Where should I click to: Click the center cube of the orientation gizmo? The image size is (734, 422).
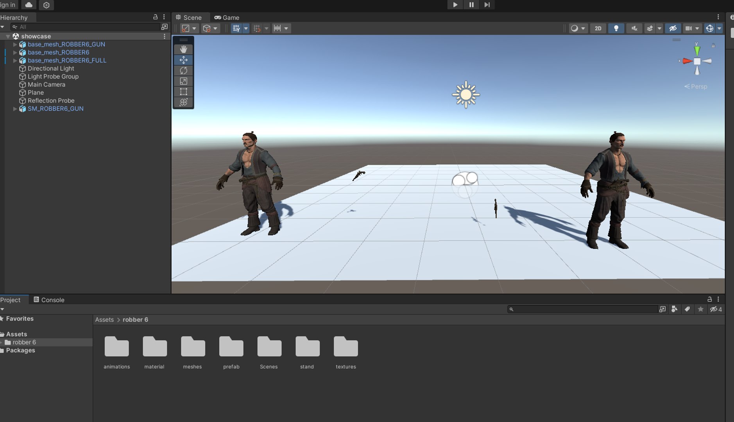click(697, 61)
